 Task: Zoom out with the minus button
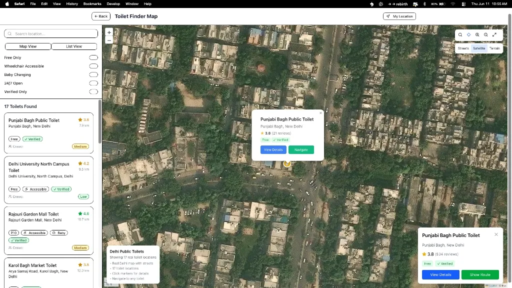(x=109, y=40)
